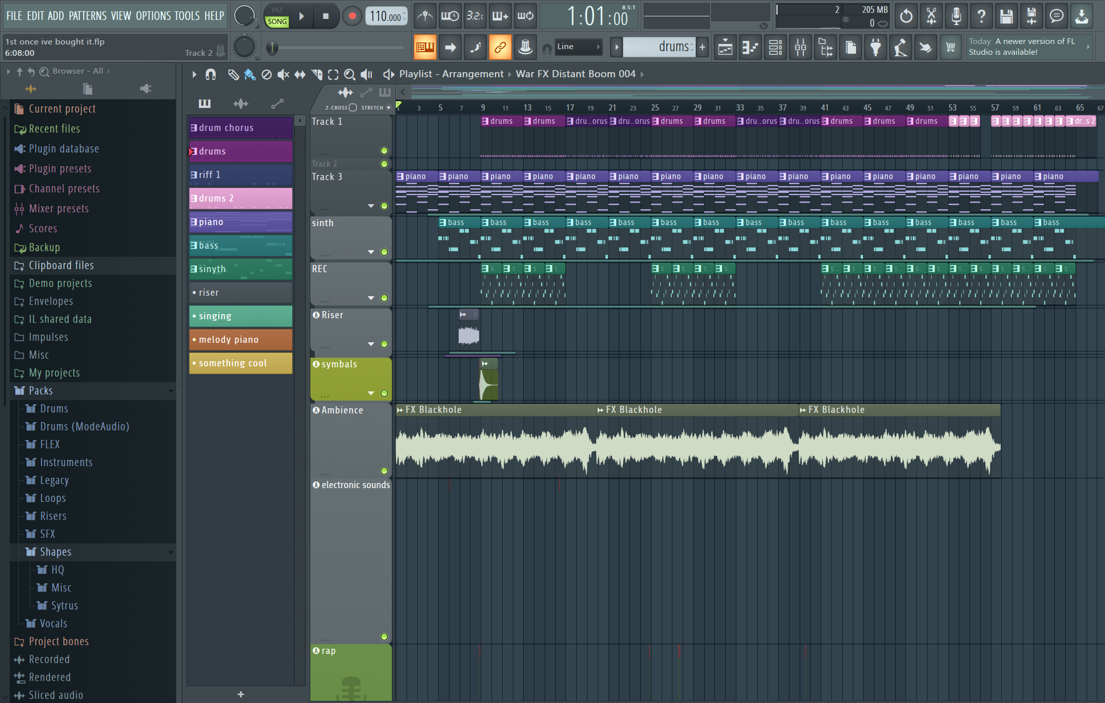The width and height of the screenshot is (1105, 703).
Task: Open the plugin picker plug icon
Action: 875,48
